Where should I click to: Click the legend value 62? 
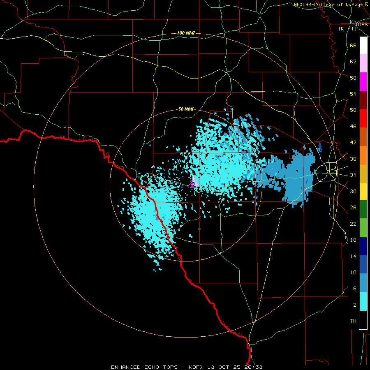click(x=353, y=62)
